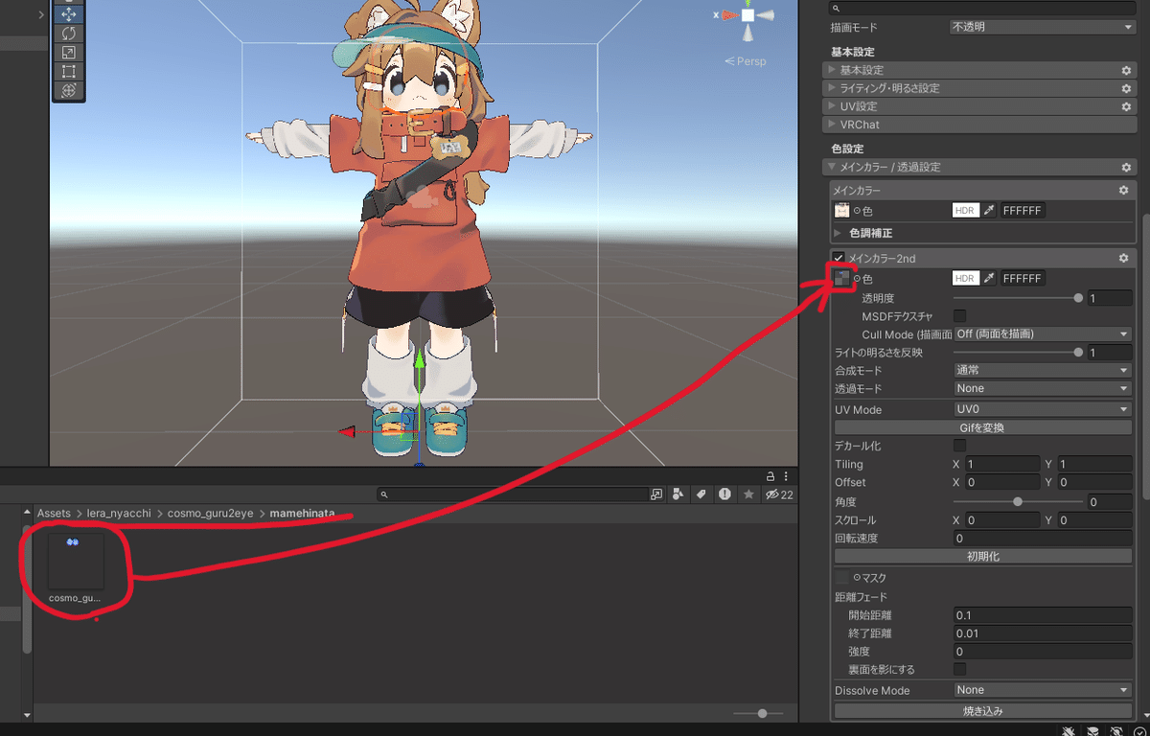Open the 合成モード dropdown
The width and height of the screenshot is (1150, 736).
[x=1043, y=370]
